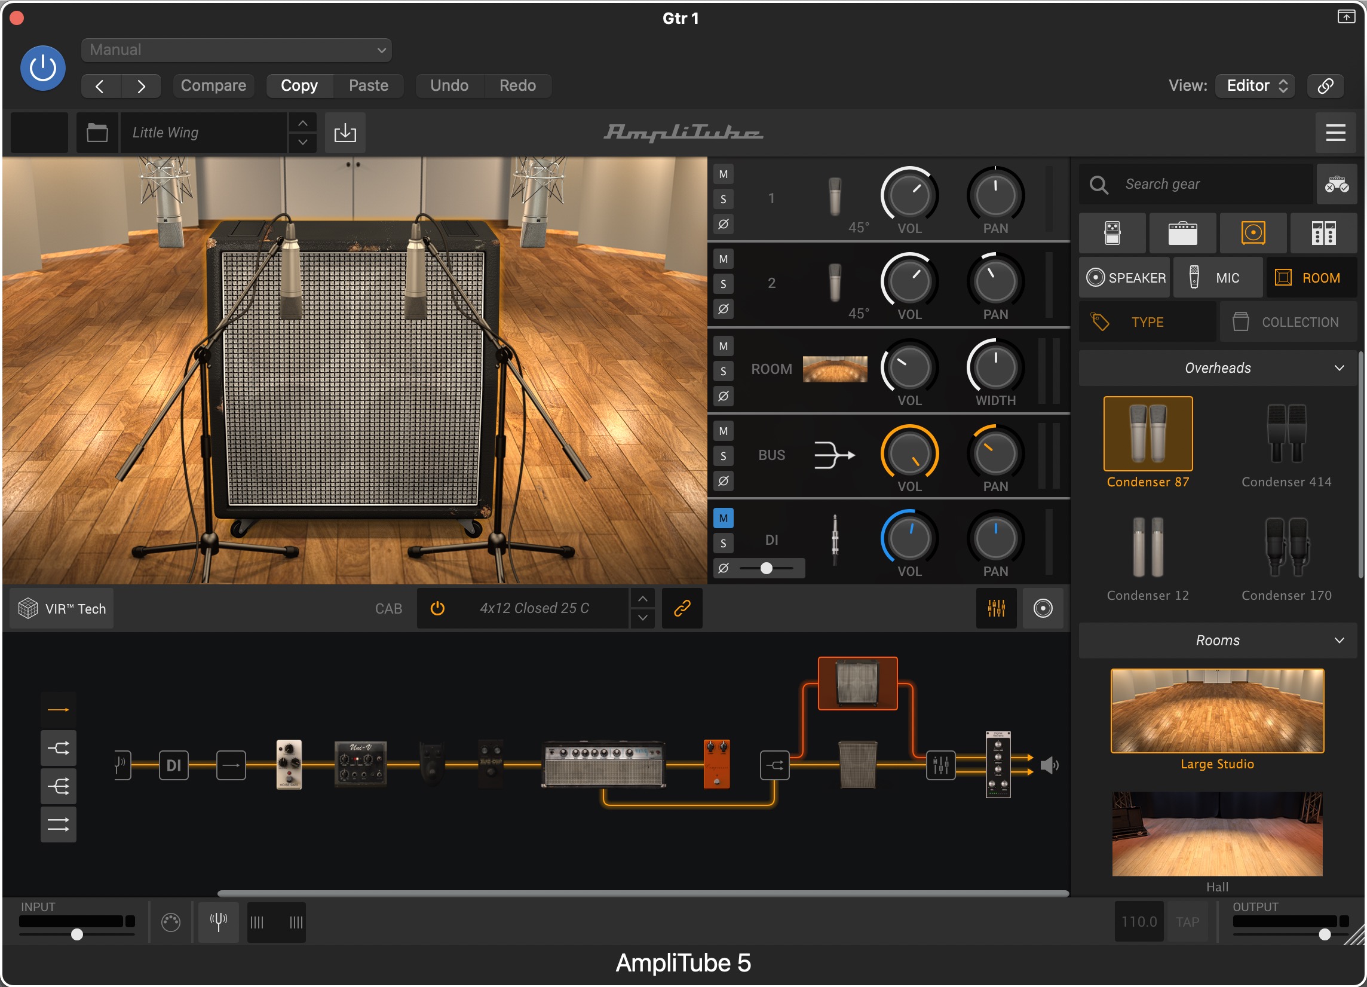Choose Condenser 87 overhead mics
This screenshot has width=1367, height=987.
coord(1148,443)
